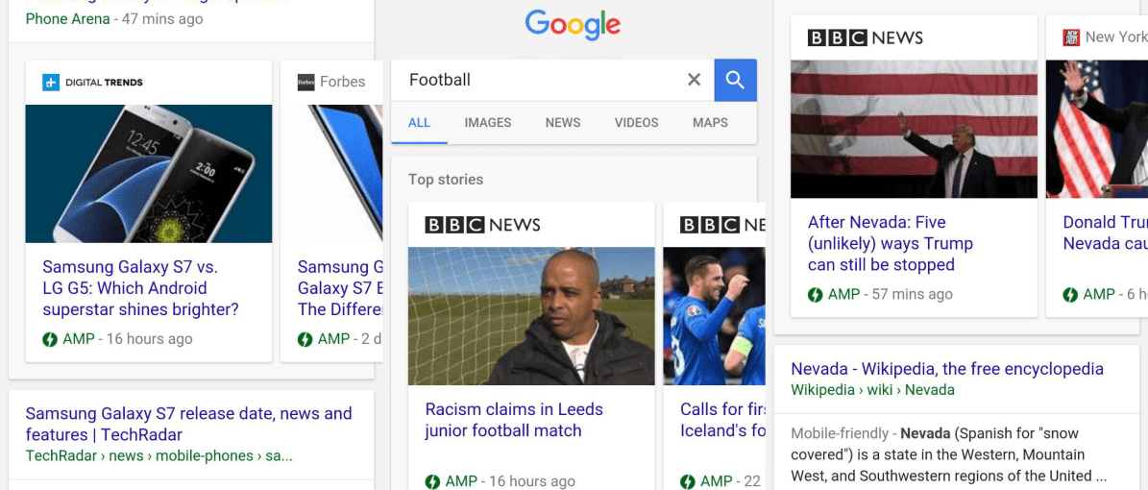Click the Google logo
Viewport: 1148px width, 490px height.
click(x=573, y=24)
